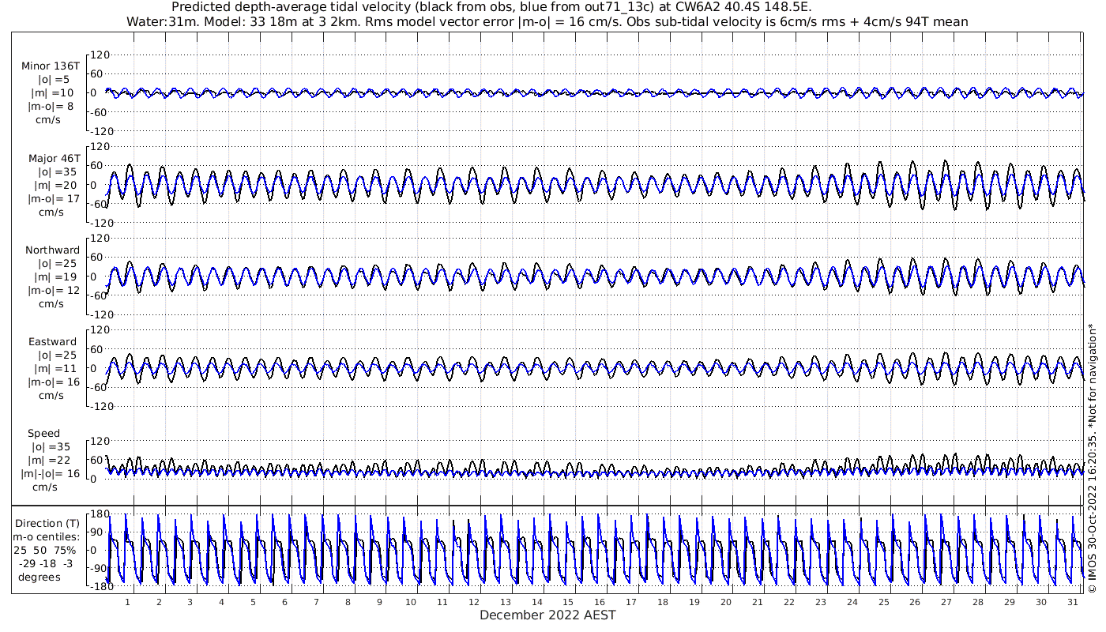Click day '25' on the date axis
The height and width of the screenshot is (632, 1106).
883,602
